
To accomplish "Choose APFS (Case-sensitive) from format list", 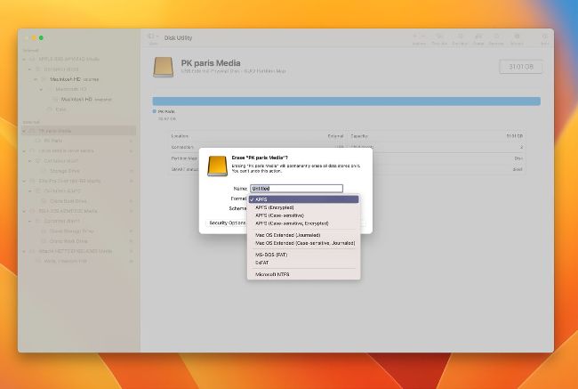I will [279, 215].
